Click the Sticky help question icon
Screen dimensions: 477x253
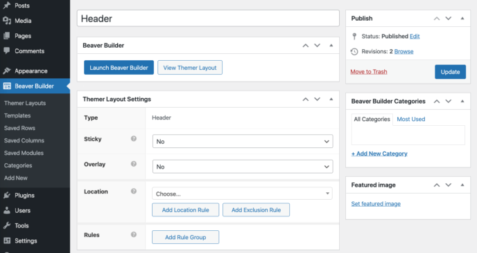(x=134, y=139)
